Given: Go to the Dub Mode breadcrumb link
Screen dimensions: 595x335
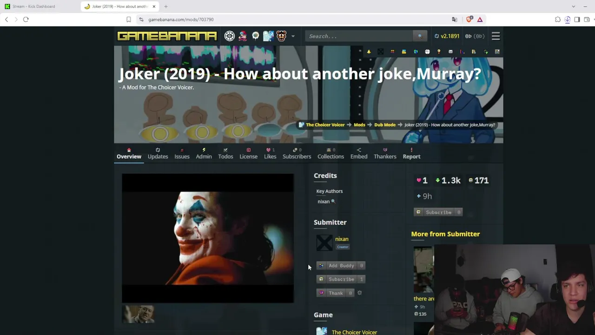Looking at the screenshot, I should [x=385, y=125].
